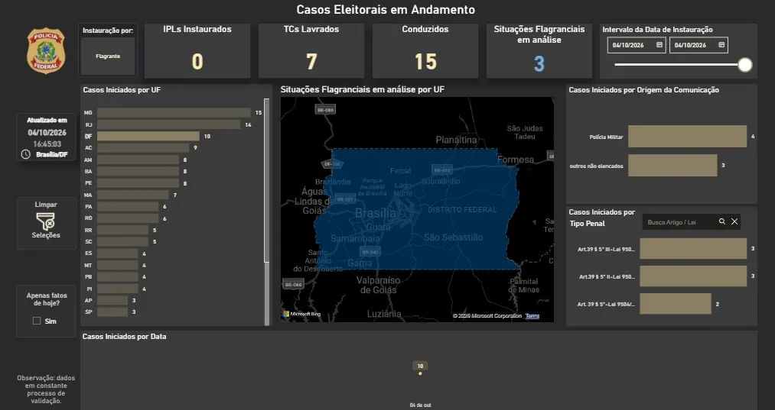Click the Limpar Seleções filter eraser icon
Screen dimensions: 775x410
tap(45, 221)
